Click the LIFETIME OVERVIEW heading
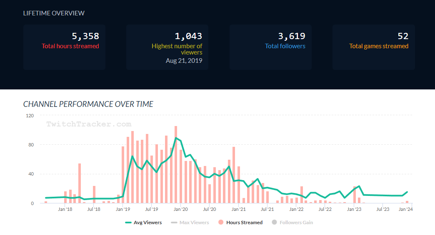The height and width of the screenshot is (235, 435). pyautogui.click(x=54, y=13)
